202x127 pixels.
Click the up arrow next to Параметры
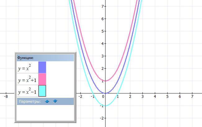pos(47,101)
